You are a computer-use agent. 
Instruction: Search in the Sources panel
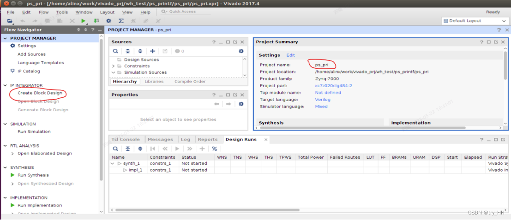coord(115,51)
